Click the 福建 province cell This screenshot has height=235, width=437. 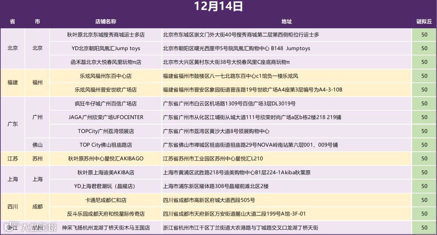13,83
